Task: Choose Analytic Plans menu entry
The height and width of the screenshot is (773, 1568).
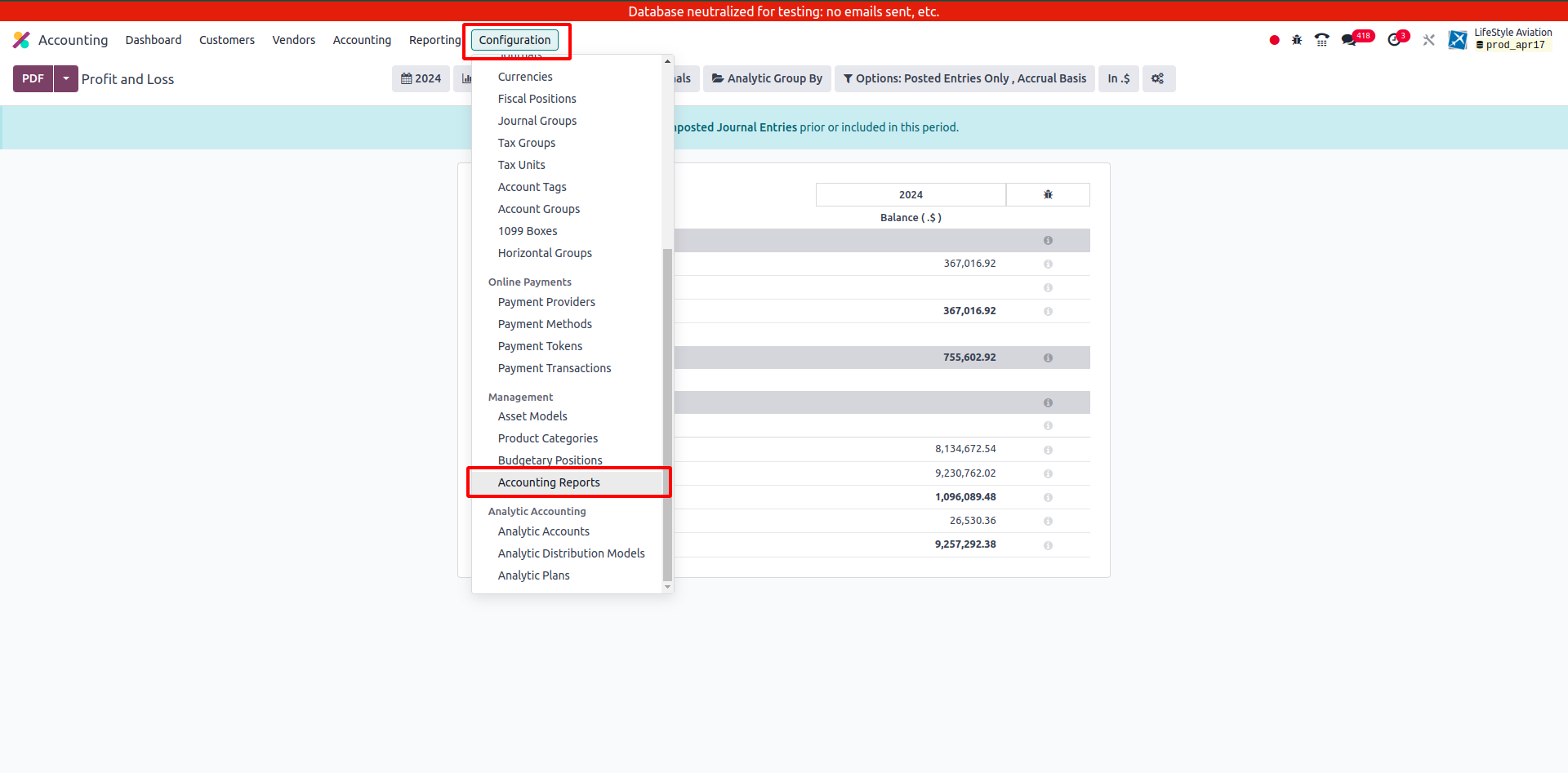Action: click(533, 575)
